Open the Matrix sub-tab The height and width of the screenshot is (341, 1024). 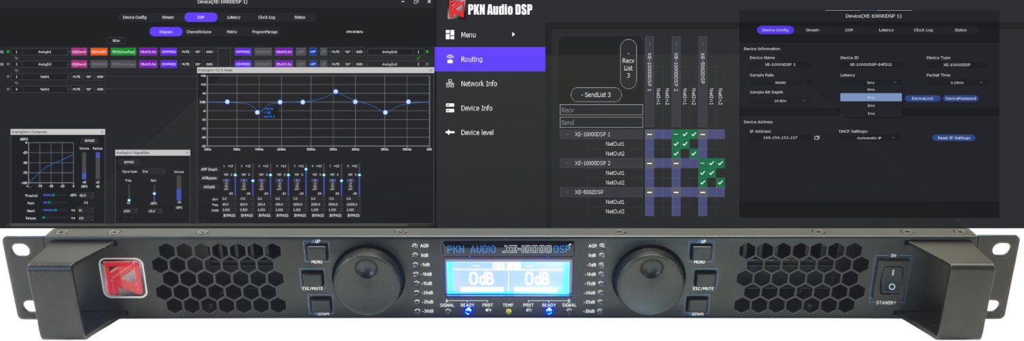click(232, 31)
